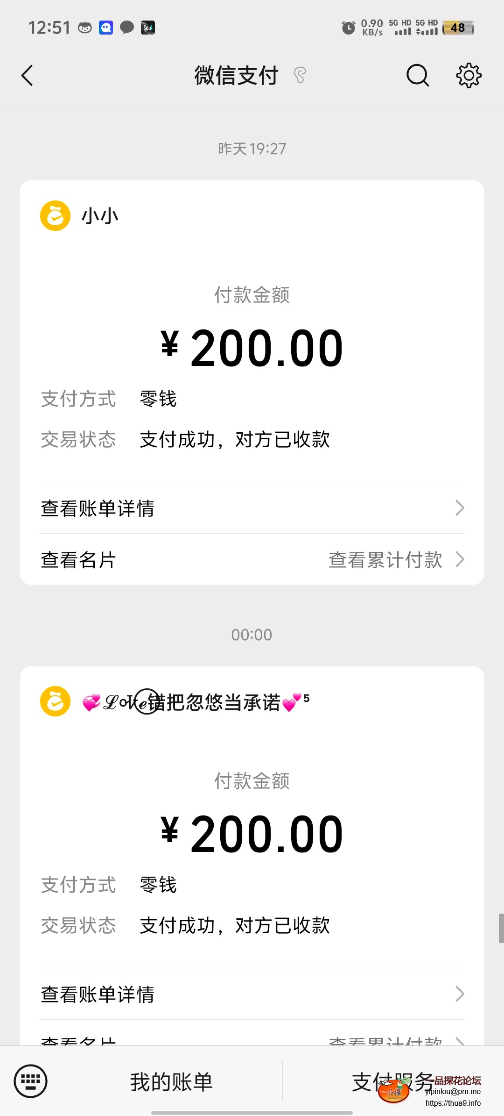
Task: Tap the alarm icon in status bar
Action: [x=348, y=28]
